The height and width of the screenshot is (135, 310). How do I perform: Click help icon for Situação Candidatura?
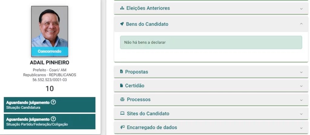tap(53, 102)
